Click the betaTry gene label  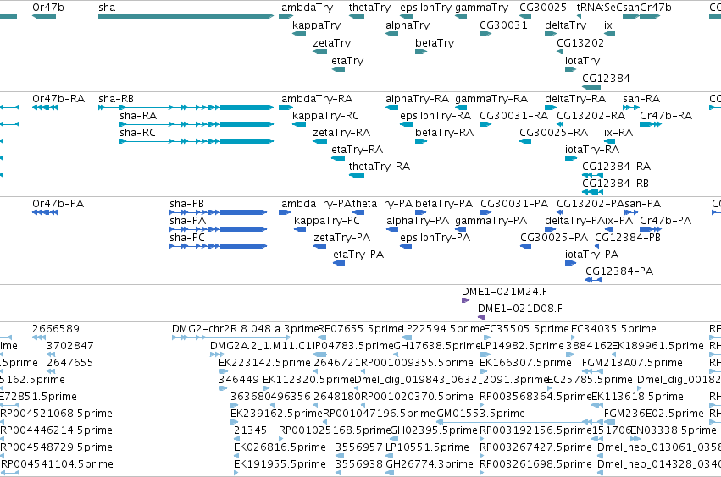tap(435, 43)
